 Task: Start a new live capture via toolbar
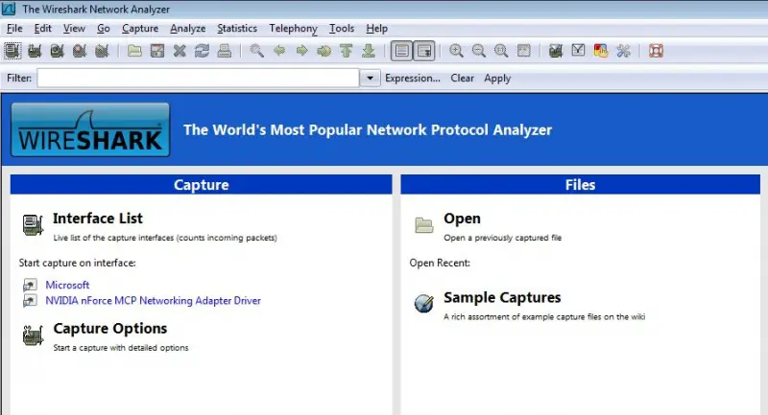click(58, 51)
